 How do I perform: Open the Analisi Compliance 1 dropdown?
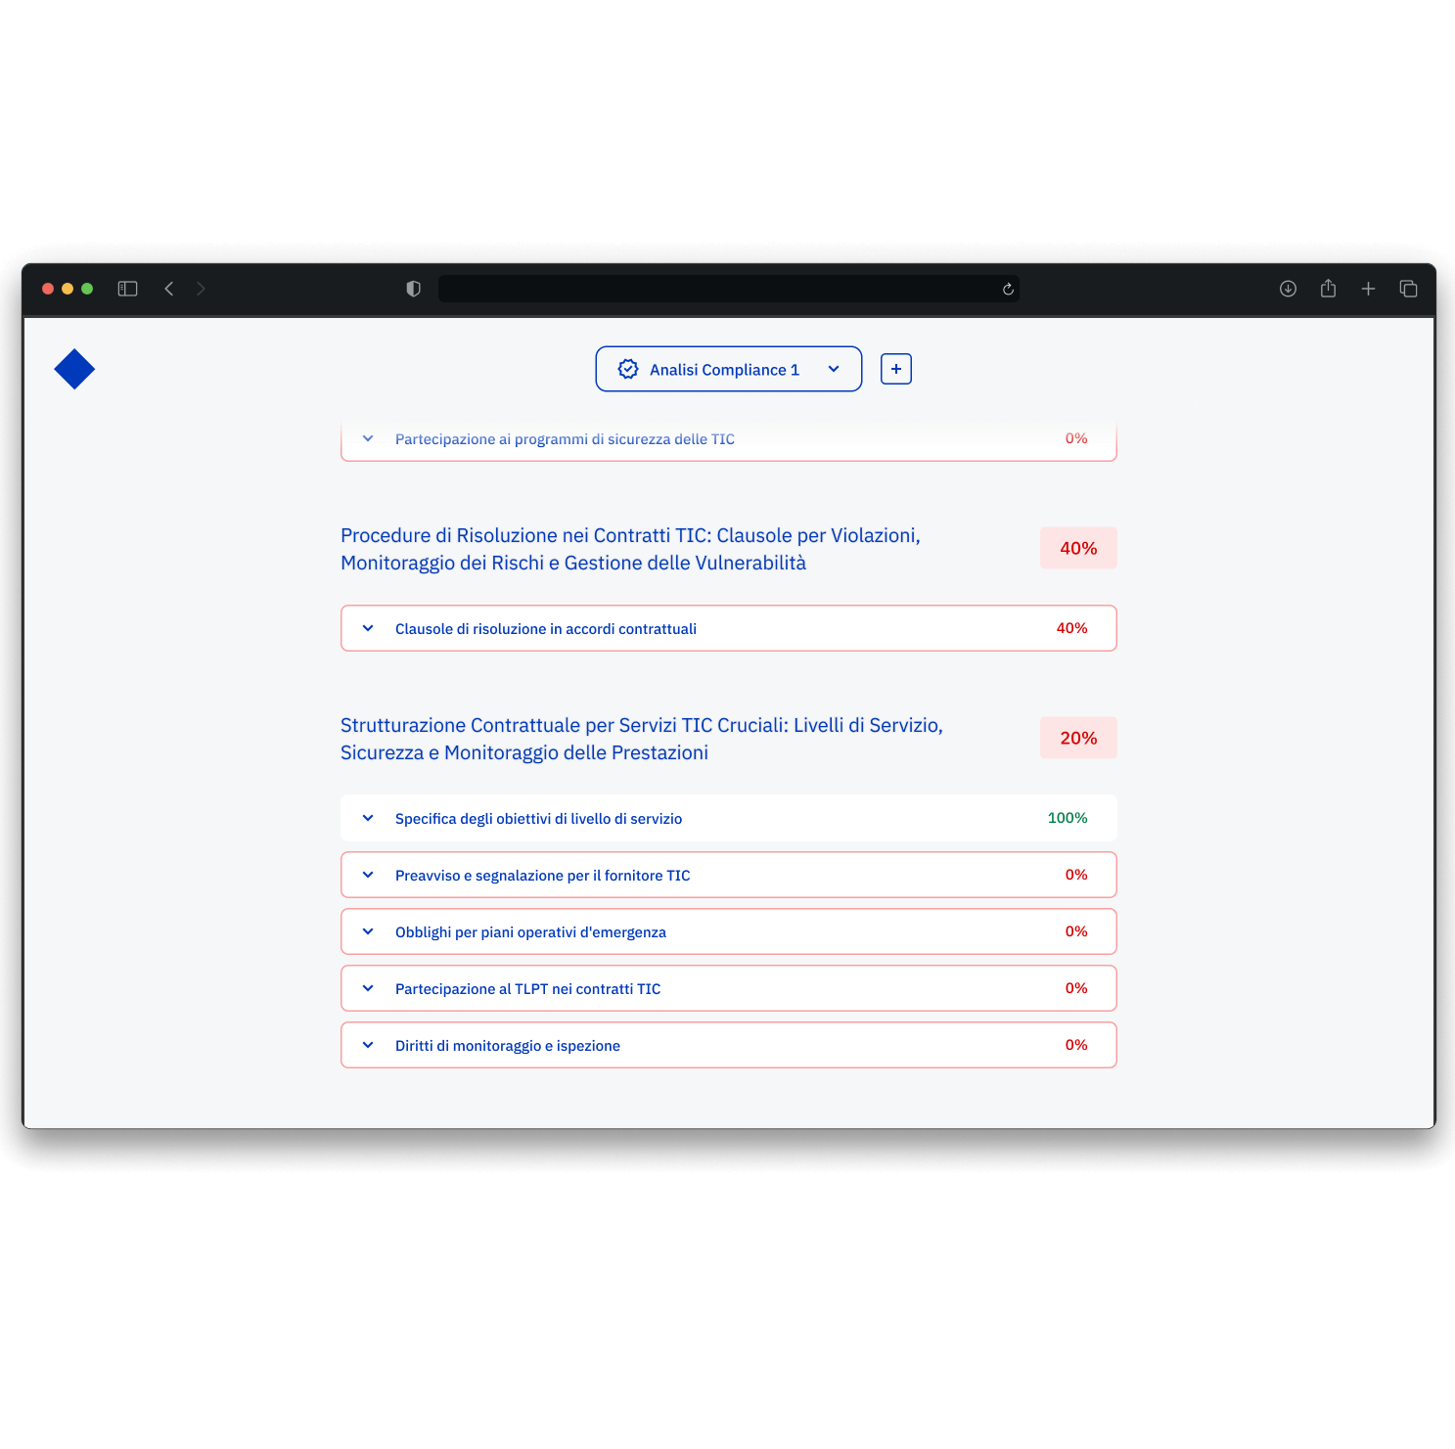728,369
